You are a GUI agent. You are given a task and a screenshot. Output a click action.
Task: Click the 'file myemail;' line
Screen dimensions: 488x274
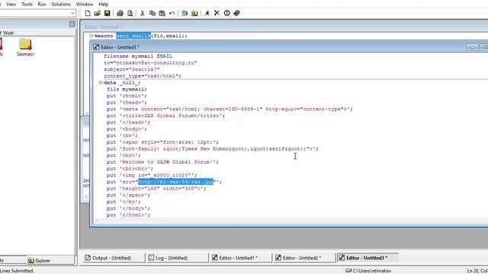click(x=127, y=89)
